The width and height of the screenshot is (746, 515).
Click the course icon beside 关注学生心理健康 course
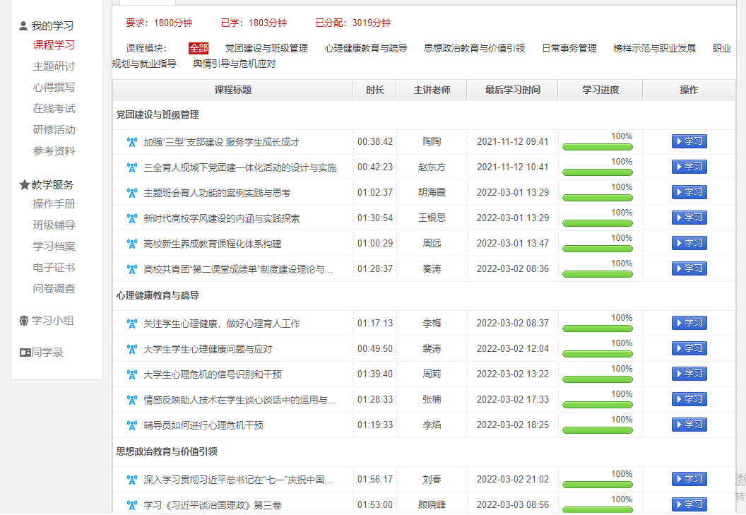[131, 324]
